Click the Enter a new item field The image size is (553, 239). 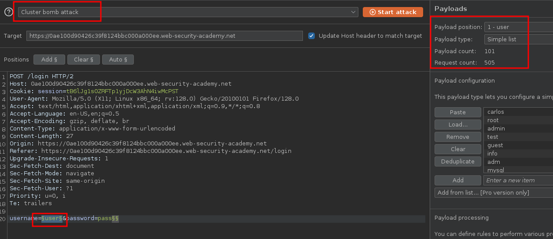(x=518, y=180)
